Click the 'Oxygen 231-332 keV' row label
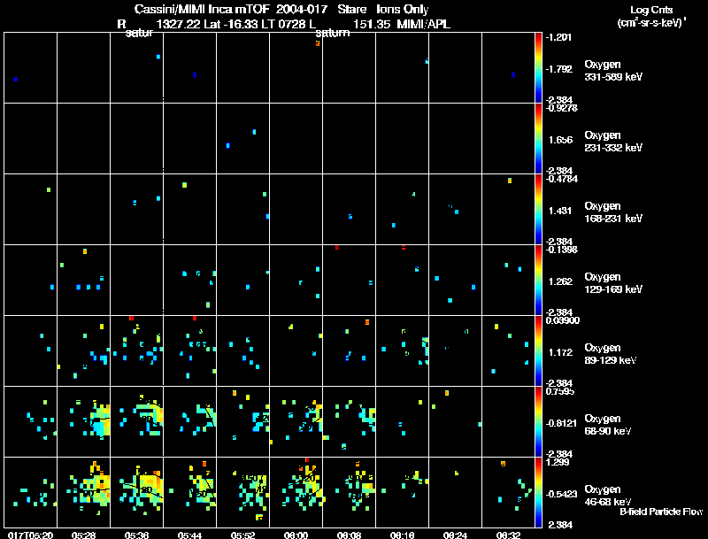 pyautogui.click(x=613, y=142)
